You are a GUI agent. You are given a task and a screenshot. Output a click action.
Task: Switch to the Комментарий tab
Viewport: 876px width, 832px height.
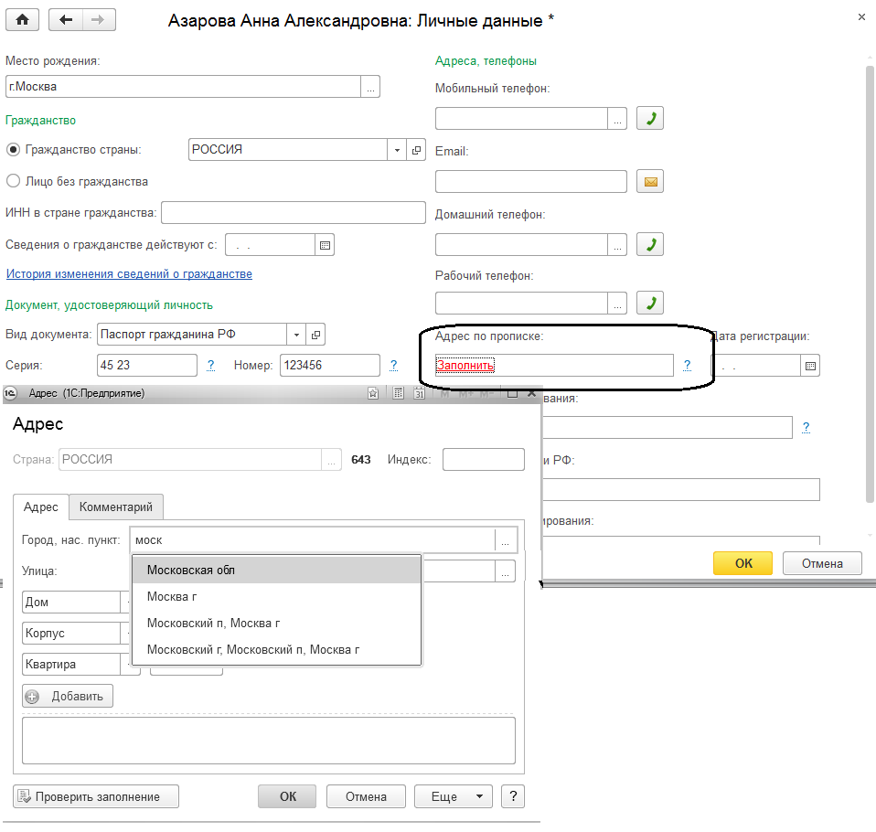tap(116, 507)
